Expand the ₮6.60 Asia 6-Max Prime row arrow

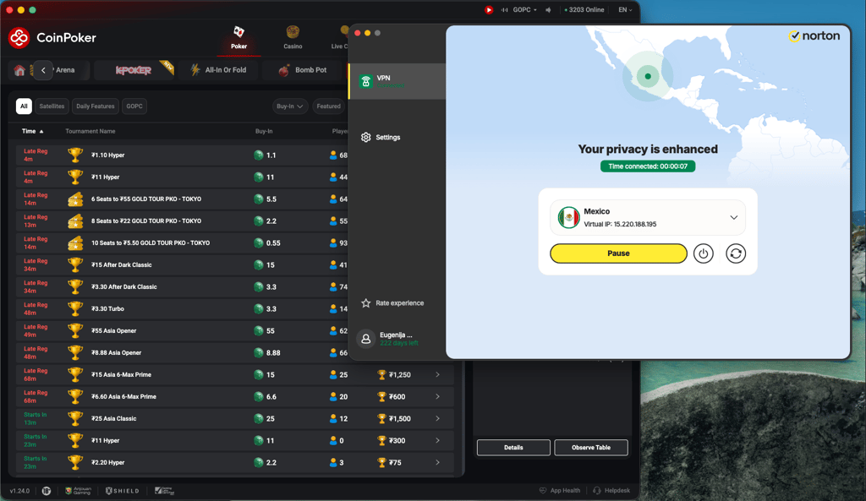click(437, 397)
